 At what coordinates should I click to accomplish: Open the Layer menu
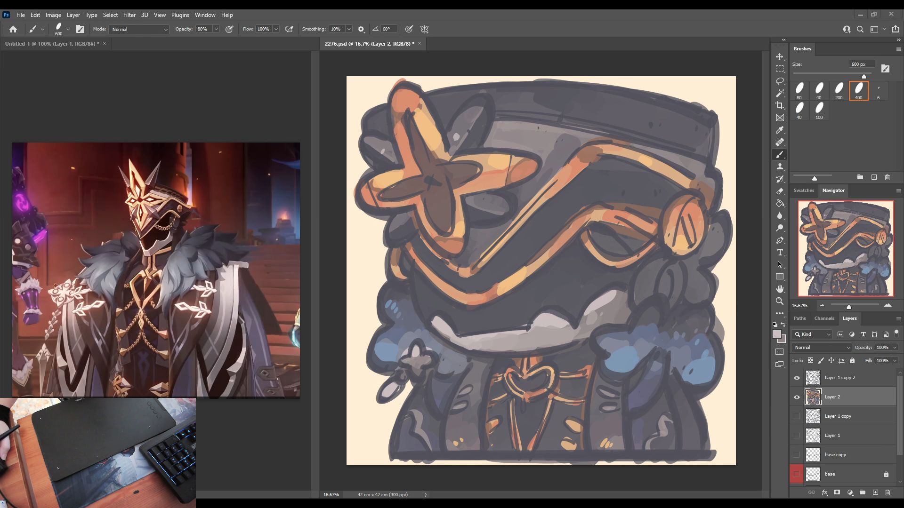(x=73, y=15)
